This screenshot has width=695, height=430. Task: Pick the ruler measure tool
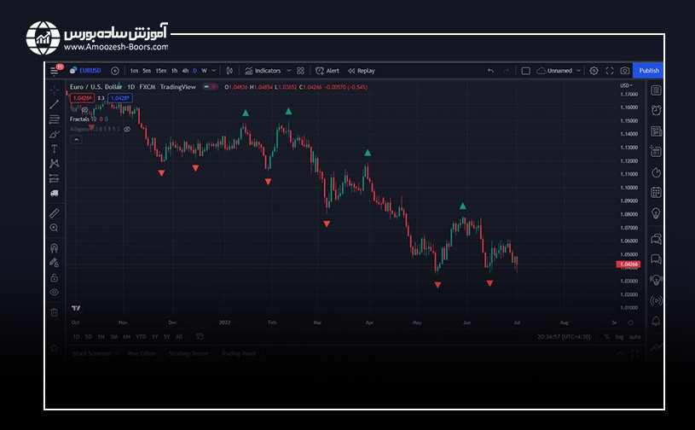[x=55, y=212]
